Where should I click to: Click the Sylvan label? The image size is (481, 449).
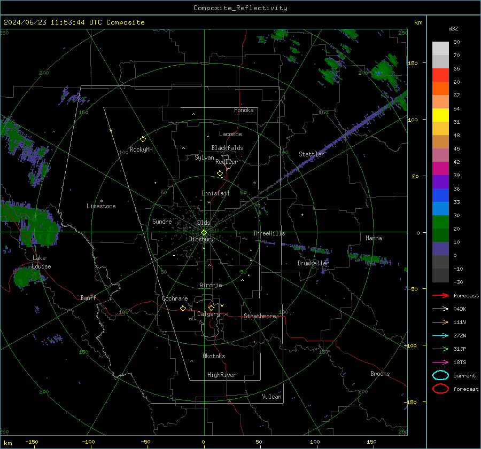(204, 157)
